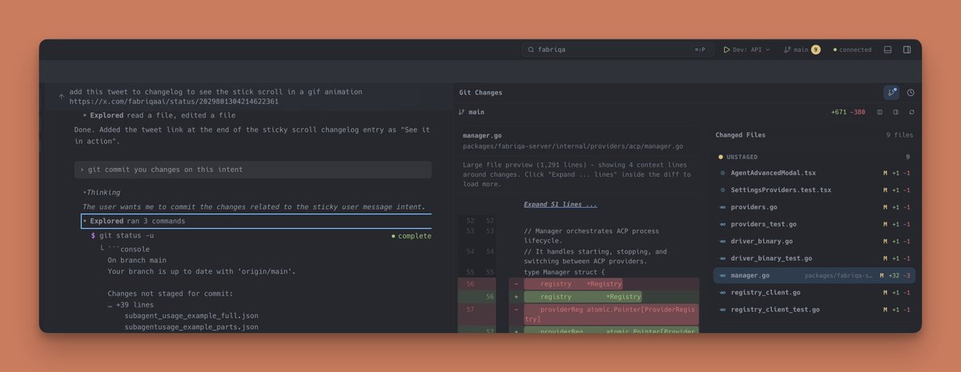Select driver_binary_test.go in changed files

[814, 258]
